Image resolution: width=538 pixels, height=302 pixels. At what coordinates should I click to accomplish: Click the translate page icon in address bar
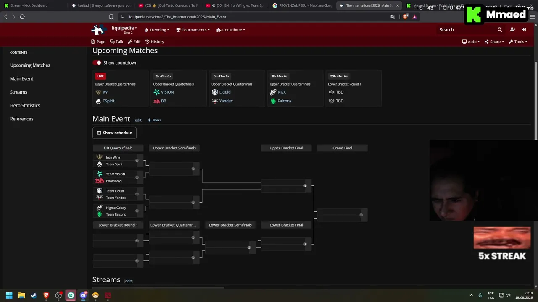tap(393, 17)
